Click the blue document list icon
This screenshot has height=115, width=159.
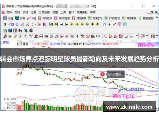click(17, 24)
